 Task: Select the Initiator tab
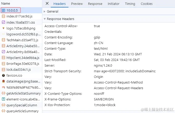click(114, 4)
